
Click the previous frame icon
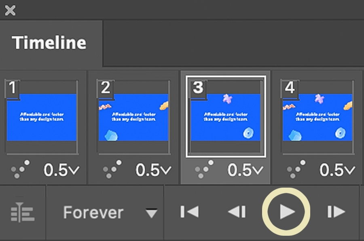(x=237, y=212)
